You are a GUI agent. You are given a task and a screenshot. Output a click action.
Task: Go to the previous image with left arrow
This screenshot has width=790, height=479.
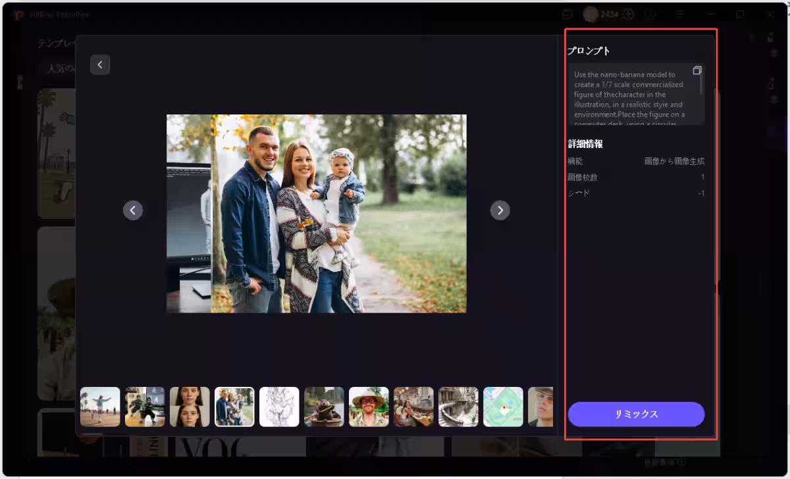pos(133,210)
